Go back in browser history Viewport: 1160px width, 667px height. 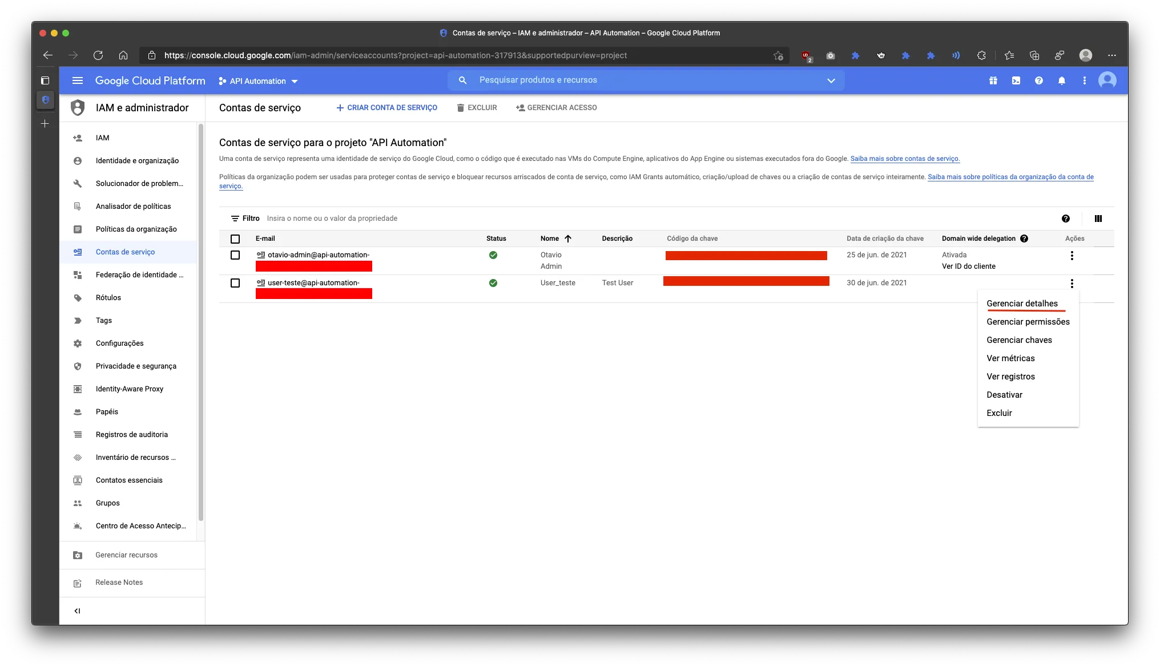point(48,55)
